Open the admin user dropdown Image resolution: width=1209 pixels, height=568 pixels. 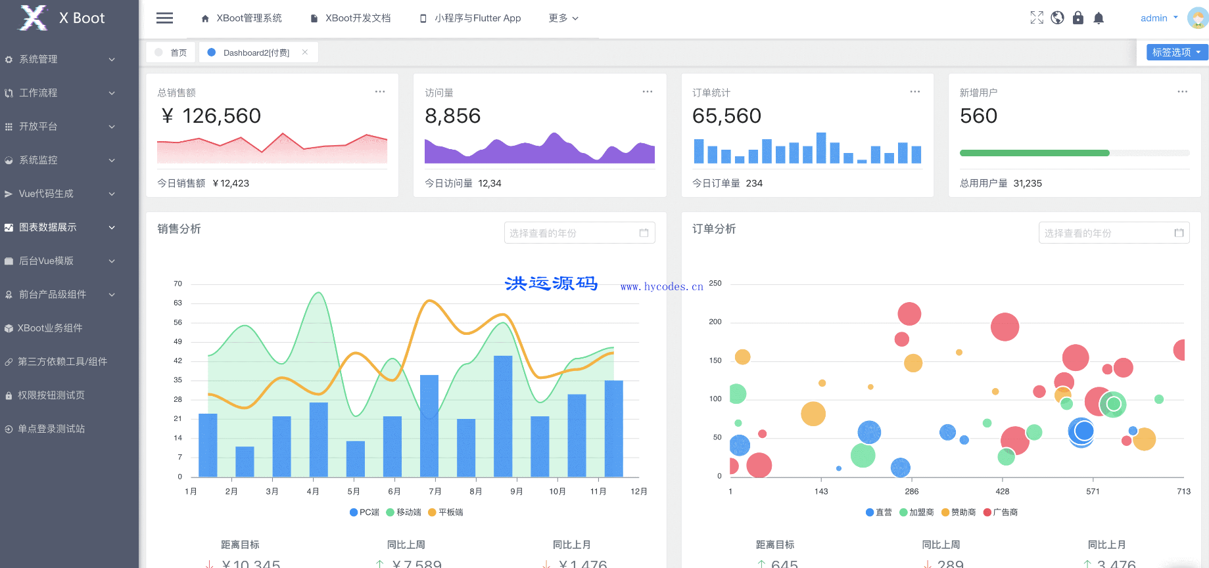1159,18
